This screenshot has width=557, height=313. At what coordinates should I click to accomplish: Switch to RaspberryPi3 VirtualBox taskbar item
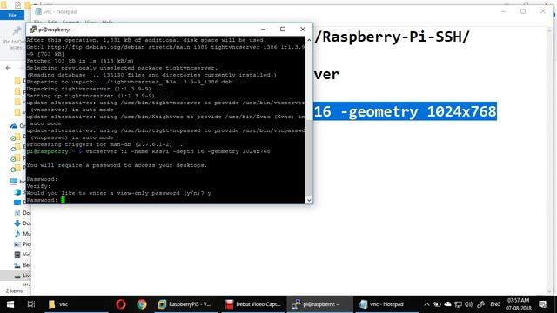point(185,304)
